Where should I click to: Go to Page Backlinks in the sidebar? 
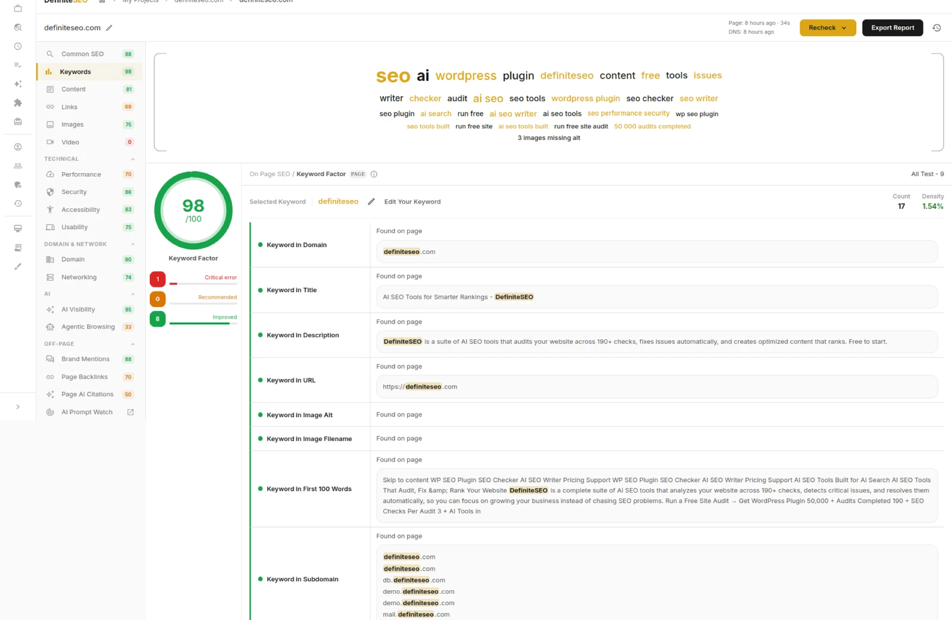[x=90, y=377]
